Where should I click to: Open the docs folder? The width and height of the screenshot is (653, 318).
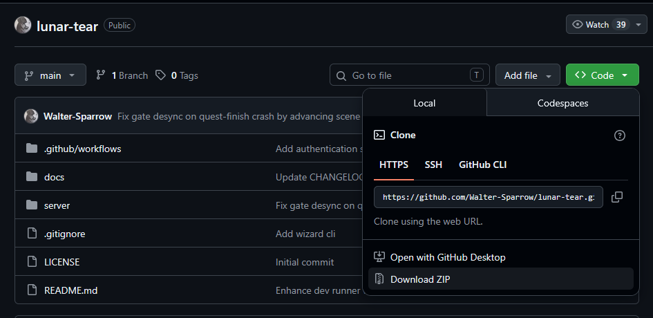[54, 177]
